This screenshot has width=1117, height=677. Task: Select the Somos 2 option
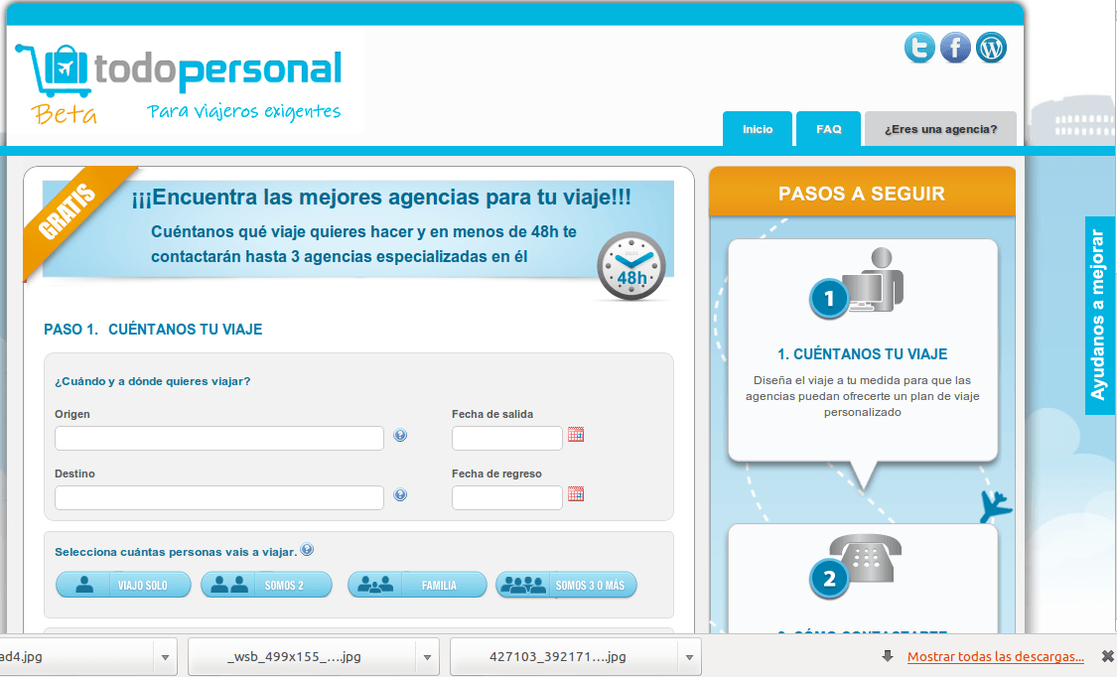pos(266,586)
